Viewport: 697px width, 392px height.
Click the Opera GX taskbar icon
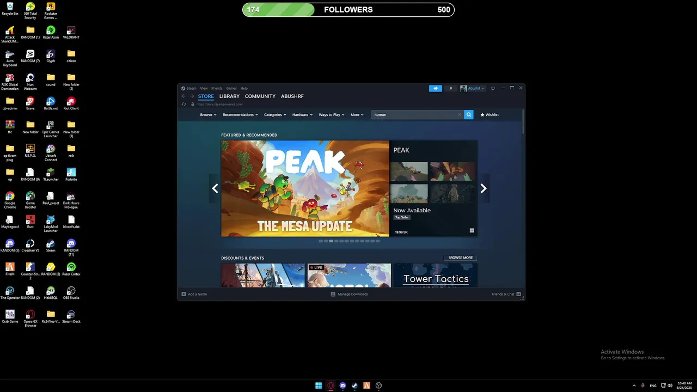coord(331,385)
